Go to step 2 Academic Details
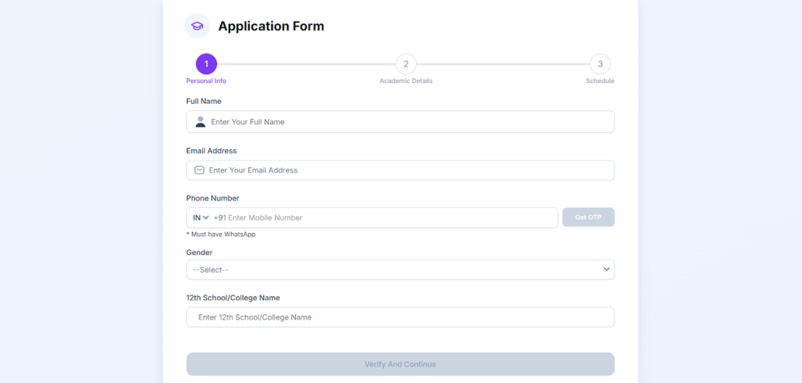 point(405,64)
